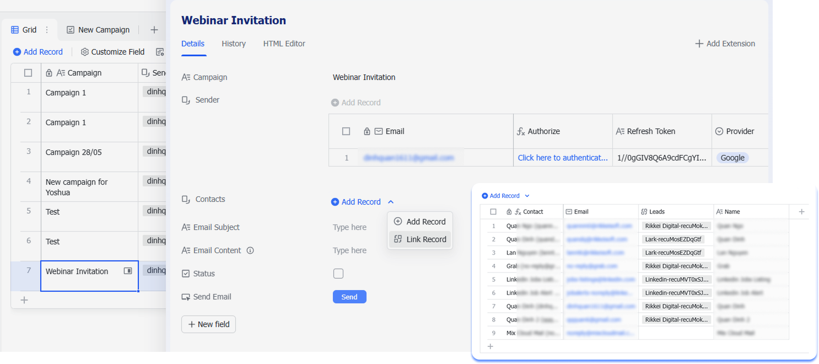The width and height of the screenshot is (819, 364).
Task: Open the 'Click here to authenticate' link
Action: (x=562, y=158)
